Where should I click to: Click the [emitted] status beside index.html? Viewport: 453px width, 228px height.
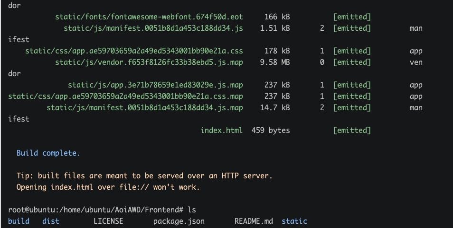point(352,131)
